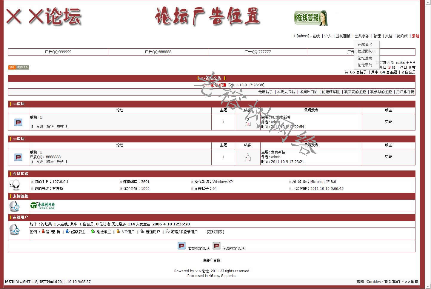Viewport: 431px width, 289px height.
Task: Switch to 简约版 layout
Action: point(402,36)
